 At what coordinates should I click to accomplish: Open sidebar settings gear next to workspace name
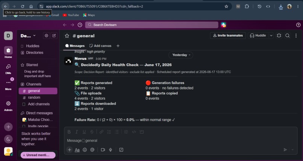pos(46,36)
